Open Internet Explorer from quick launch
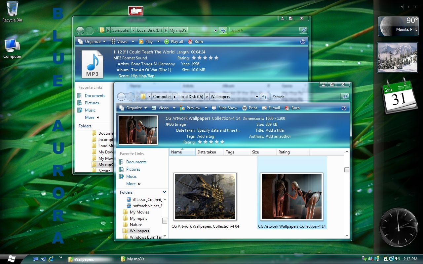The height and width of the screenshot is (264, 423). [51, 259]
